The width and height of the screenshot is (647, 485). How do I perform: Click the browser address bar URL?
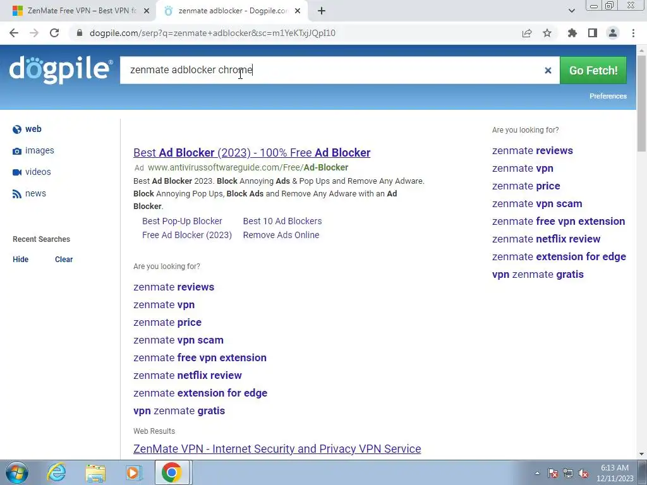click(212, 33)
